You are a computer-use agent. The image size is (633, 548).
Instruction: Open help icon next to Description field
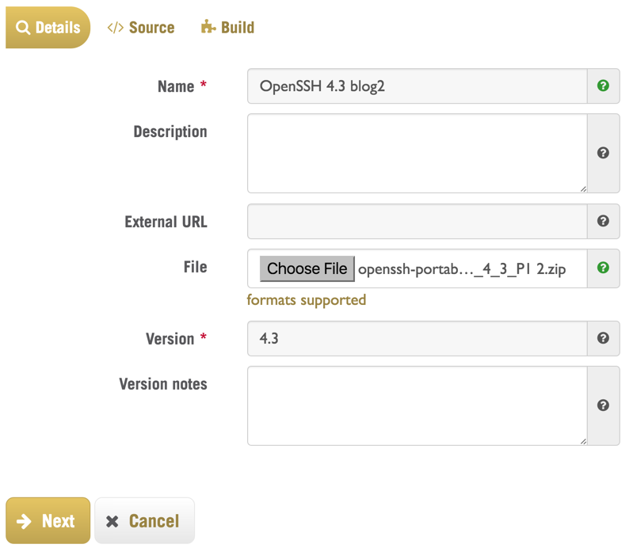pyautogui.click(x=603, y=153)
